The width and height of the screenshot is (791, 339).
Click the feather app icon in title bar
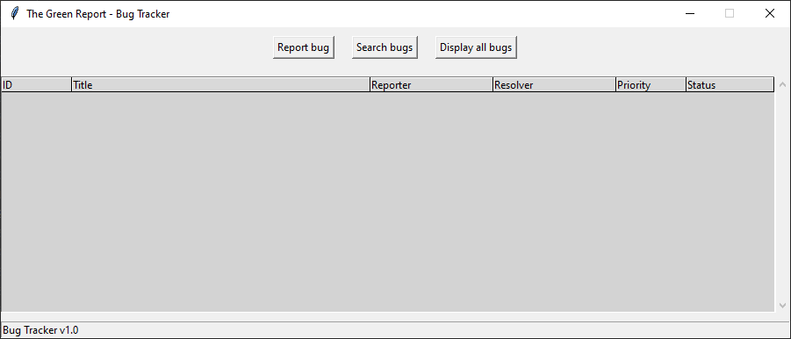point(15,14)
